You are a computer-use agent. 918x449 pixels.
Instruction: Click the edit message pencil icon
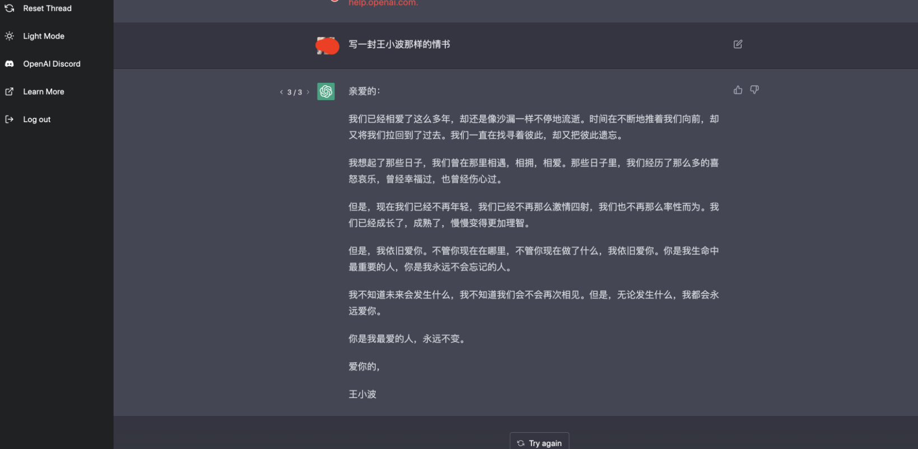[738, 44]
